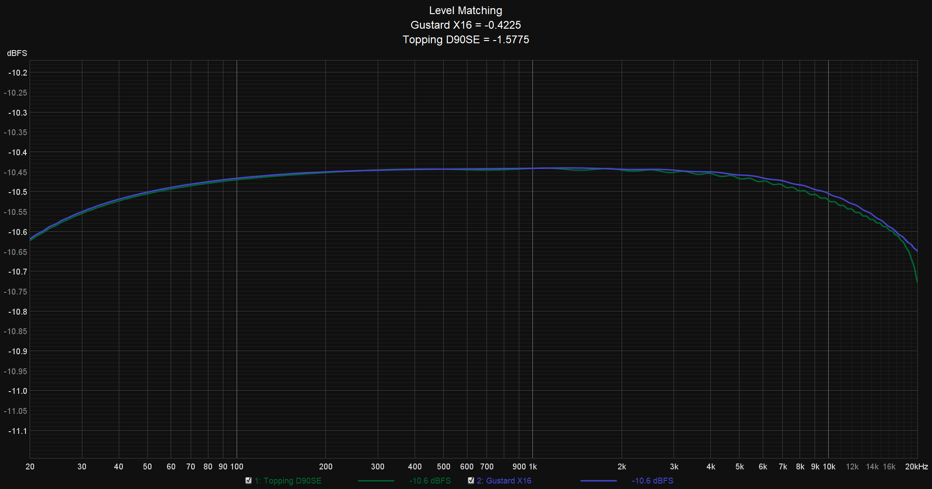Click the -11.0 Y-axis label
The width and height of the screenshot is (932, 489).
point(18,391)
